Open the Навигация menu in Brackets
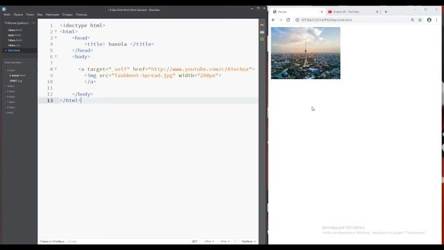 click(52, 15)
